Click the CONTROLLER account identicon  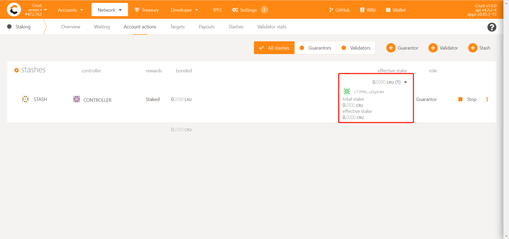(x=77, y=99)
